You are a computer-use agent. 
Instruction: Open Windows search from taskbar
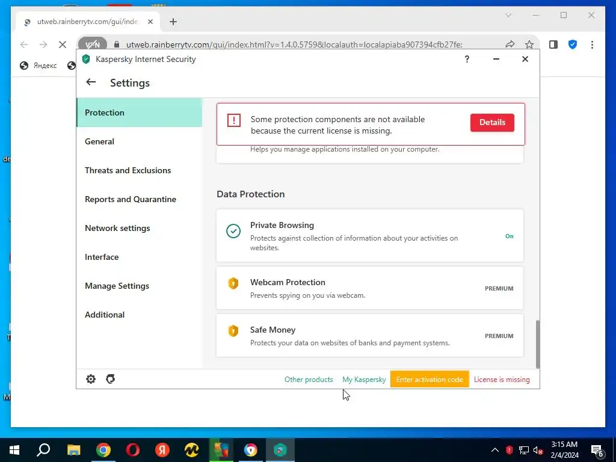tap(43, 450)
